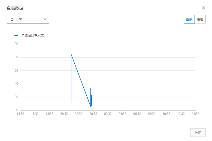This screenshot has height=141, width=212.
Task: Click the 16:32 x-axis time label
Action: point(35,114)
